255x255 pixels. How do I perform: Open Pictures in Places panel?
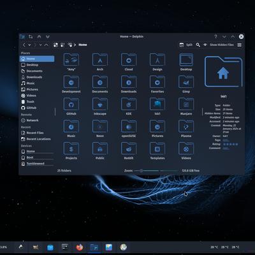click(x=37, y=89)
